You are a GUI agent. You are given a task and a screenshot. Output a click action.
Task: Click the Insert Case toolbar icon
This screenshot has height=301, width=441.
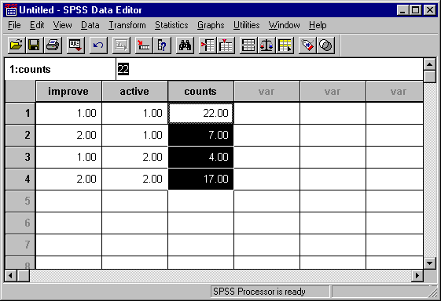208,45
